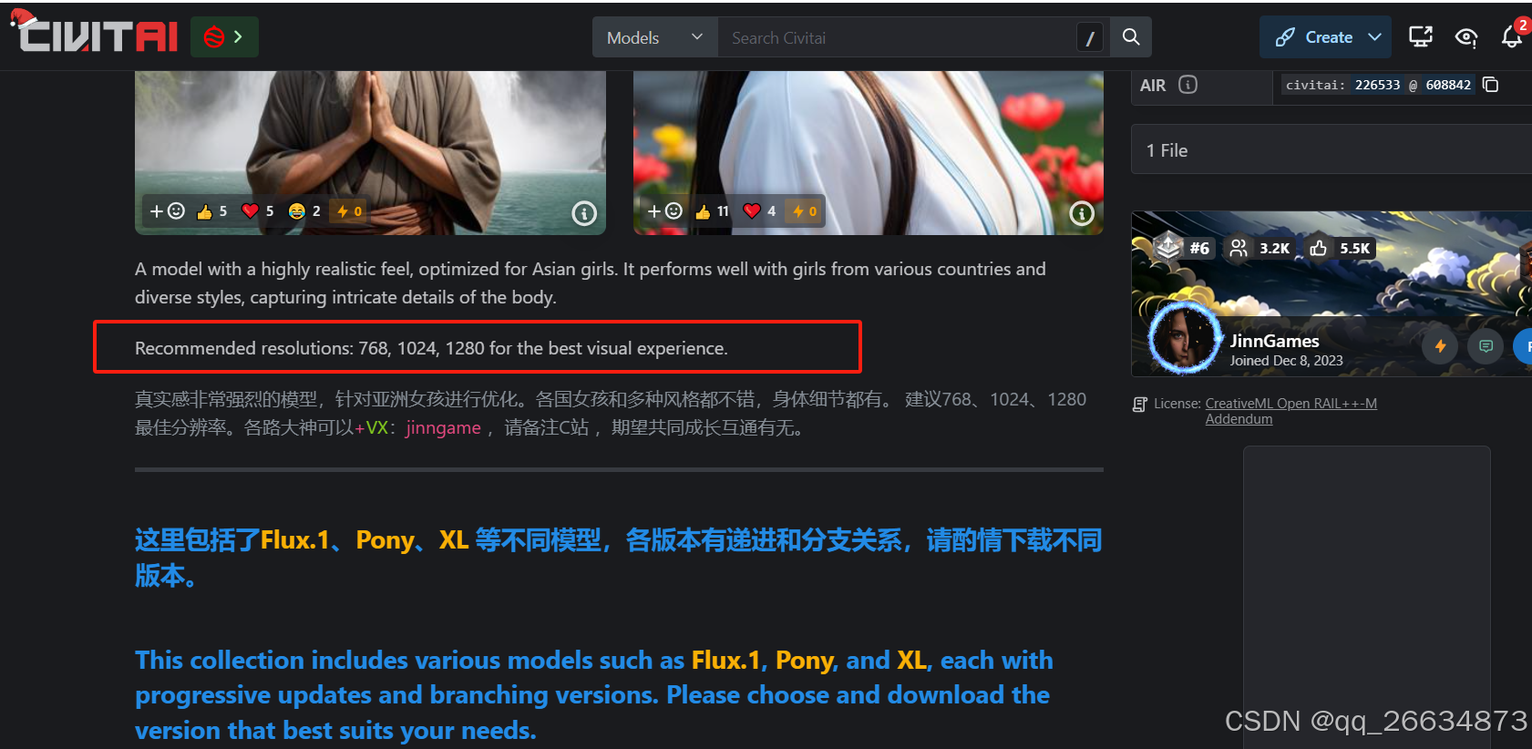Click the search magnifier button

(1130, 37)
